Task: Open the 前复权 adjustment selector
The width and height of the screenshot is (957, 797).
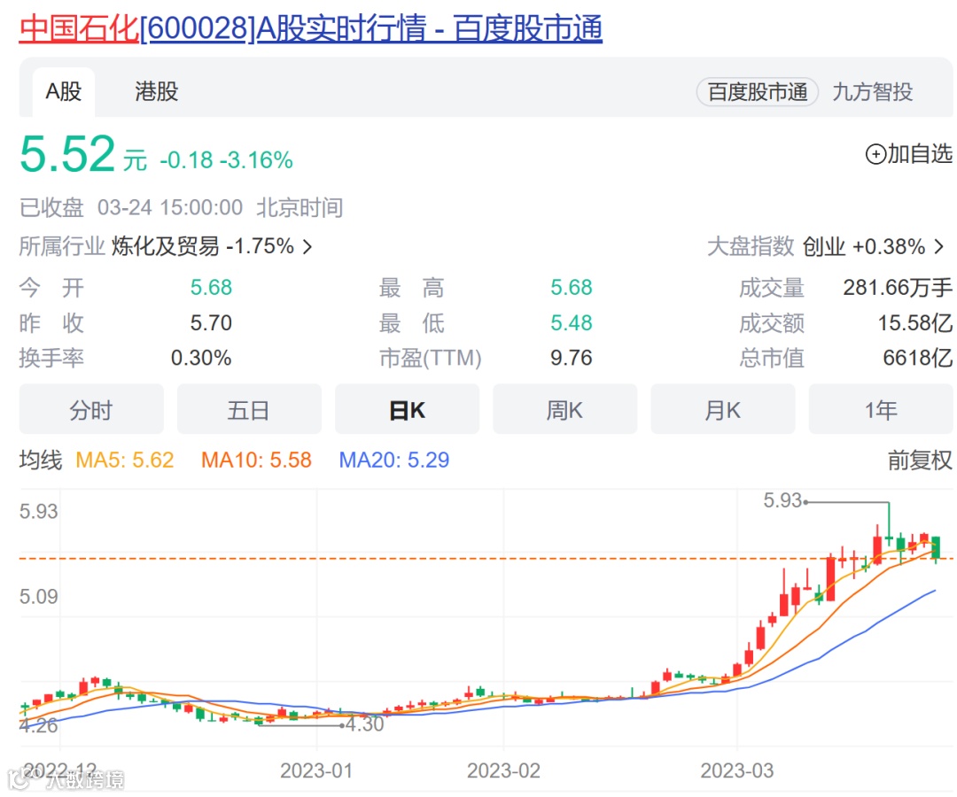Action: tap(920, 460)
